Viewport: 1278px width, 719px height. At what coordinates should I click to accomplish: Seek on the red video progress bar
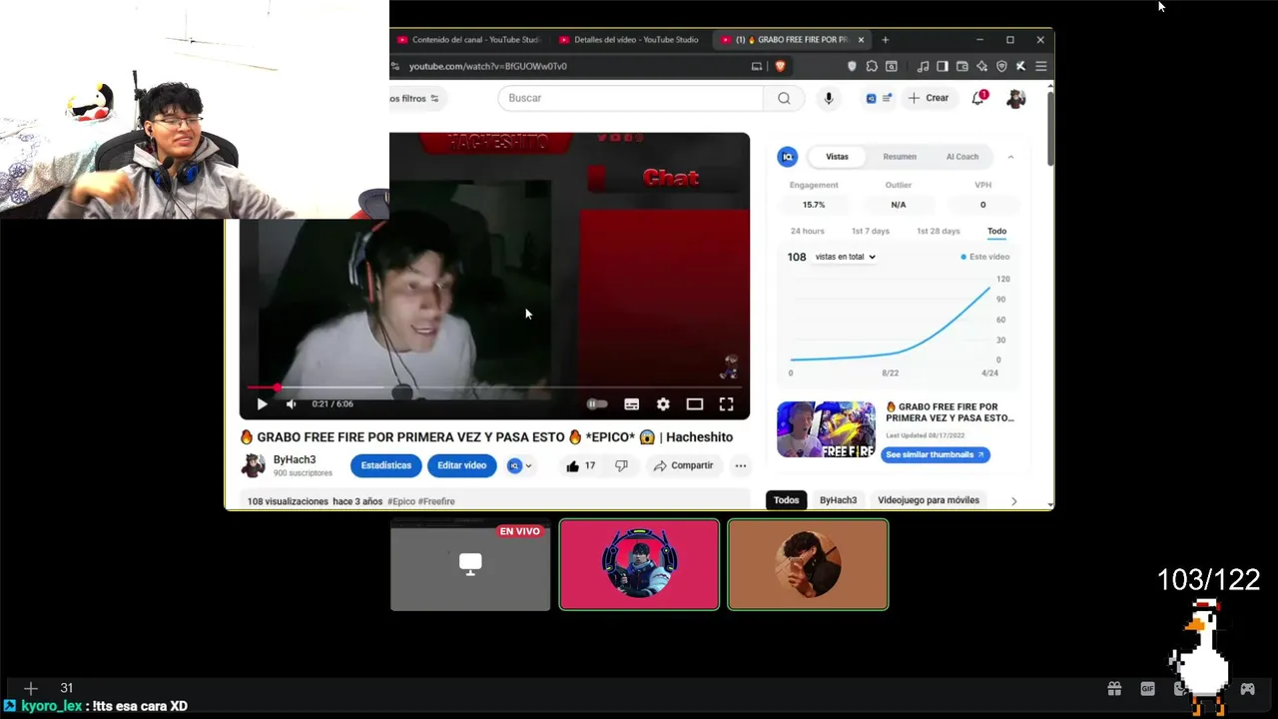tap(494, 387)
